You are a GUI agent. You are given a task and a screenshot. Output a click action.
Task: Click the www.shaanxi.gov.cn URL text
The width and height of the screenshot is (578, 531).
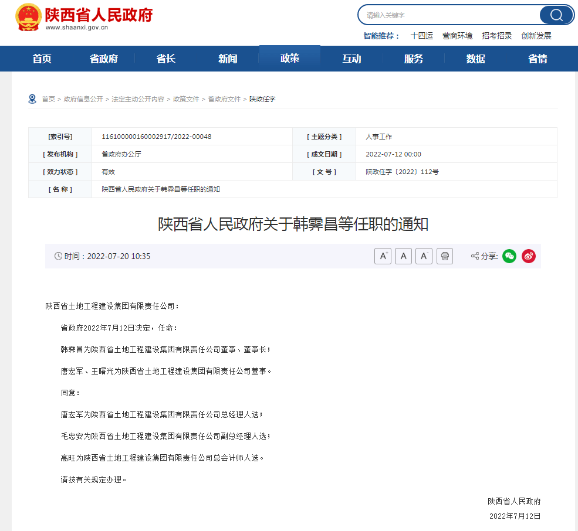[x=77, y=28]
